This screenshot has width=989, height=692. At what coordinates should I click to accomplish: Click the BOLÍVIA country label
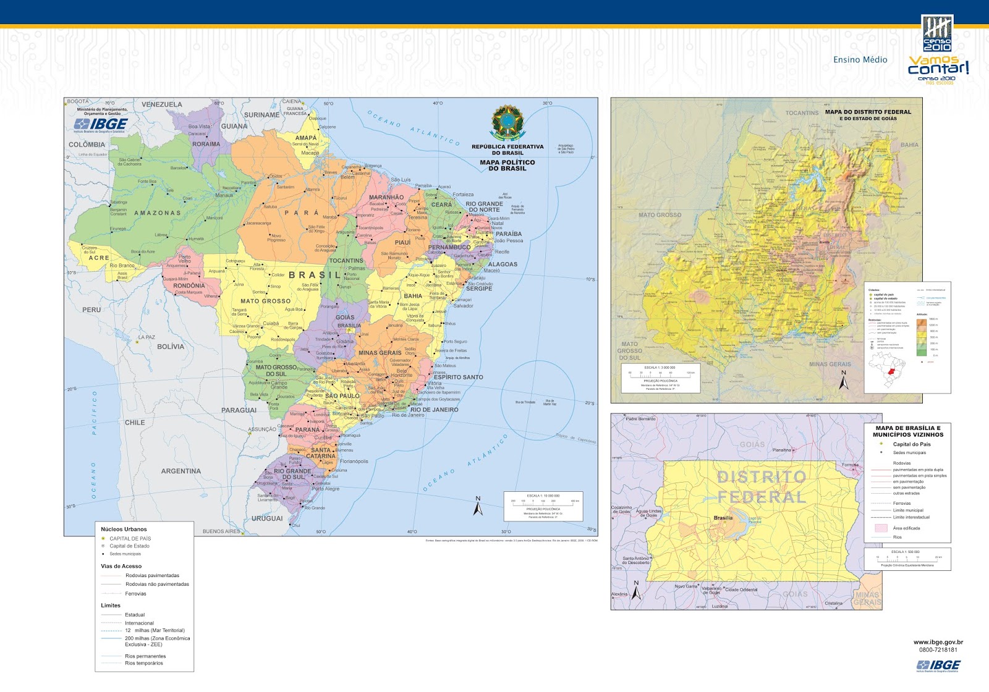pos(171,347)
